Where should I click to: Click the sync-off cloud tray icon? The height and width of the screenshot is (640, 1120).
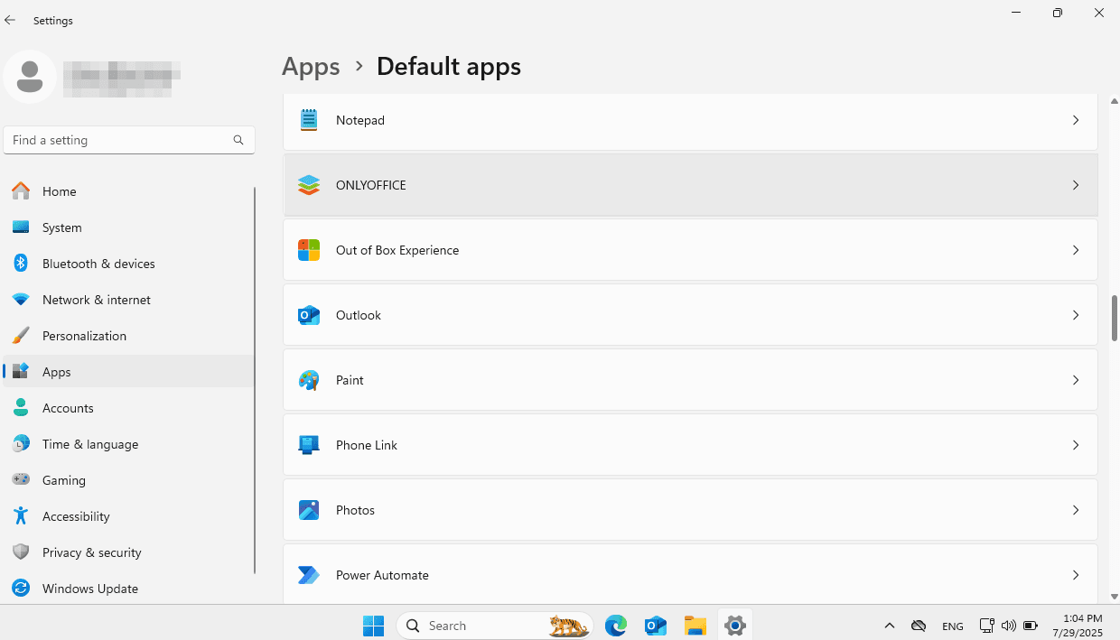pyautogui.click(x=919, y=626)
